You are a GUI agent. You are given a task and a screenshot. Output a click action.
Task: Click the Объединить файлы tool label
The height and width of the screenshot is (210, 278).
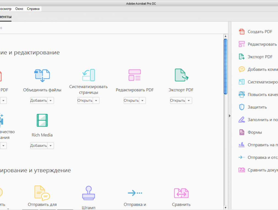(42, 90)
